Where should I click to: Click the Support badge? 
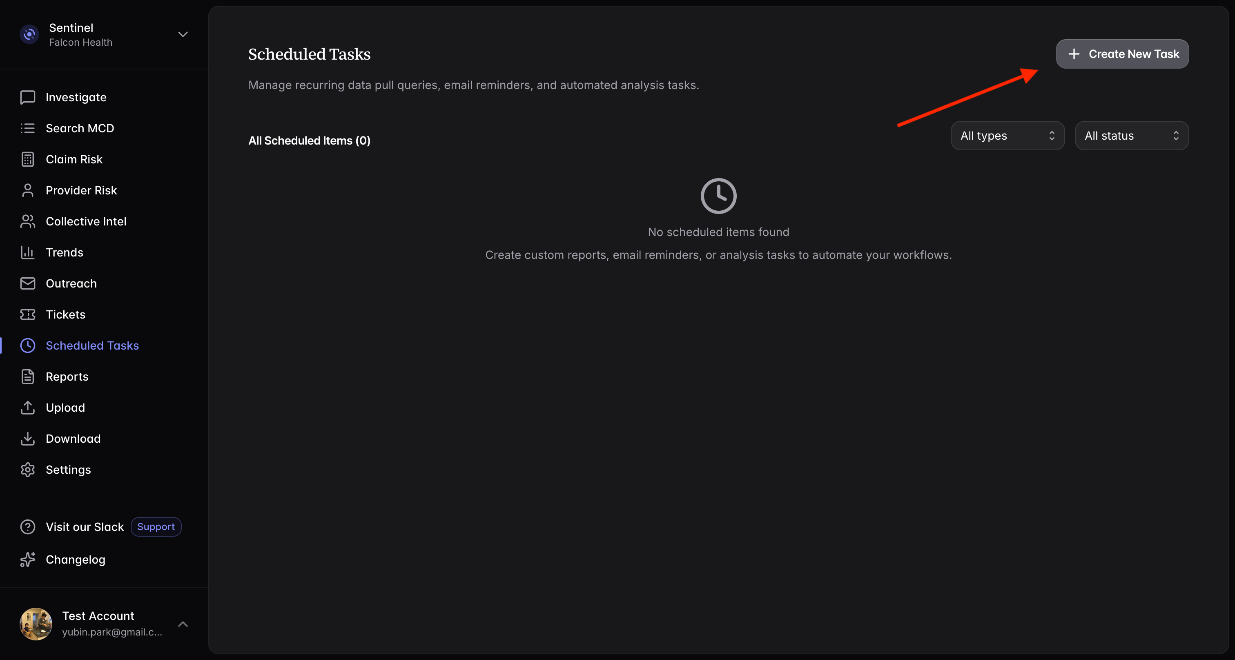click(156, 527)
